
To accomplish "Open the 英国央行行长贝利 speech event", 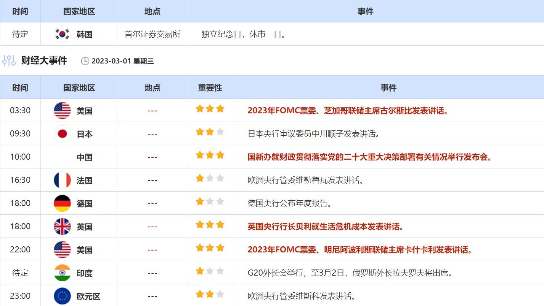I will (x=326, y=227).
